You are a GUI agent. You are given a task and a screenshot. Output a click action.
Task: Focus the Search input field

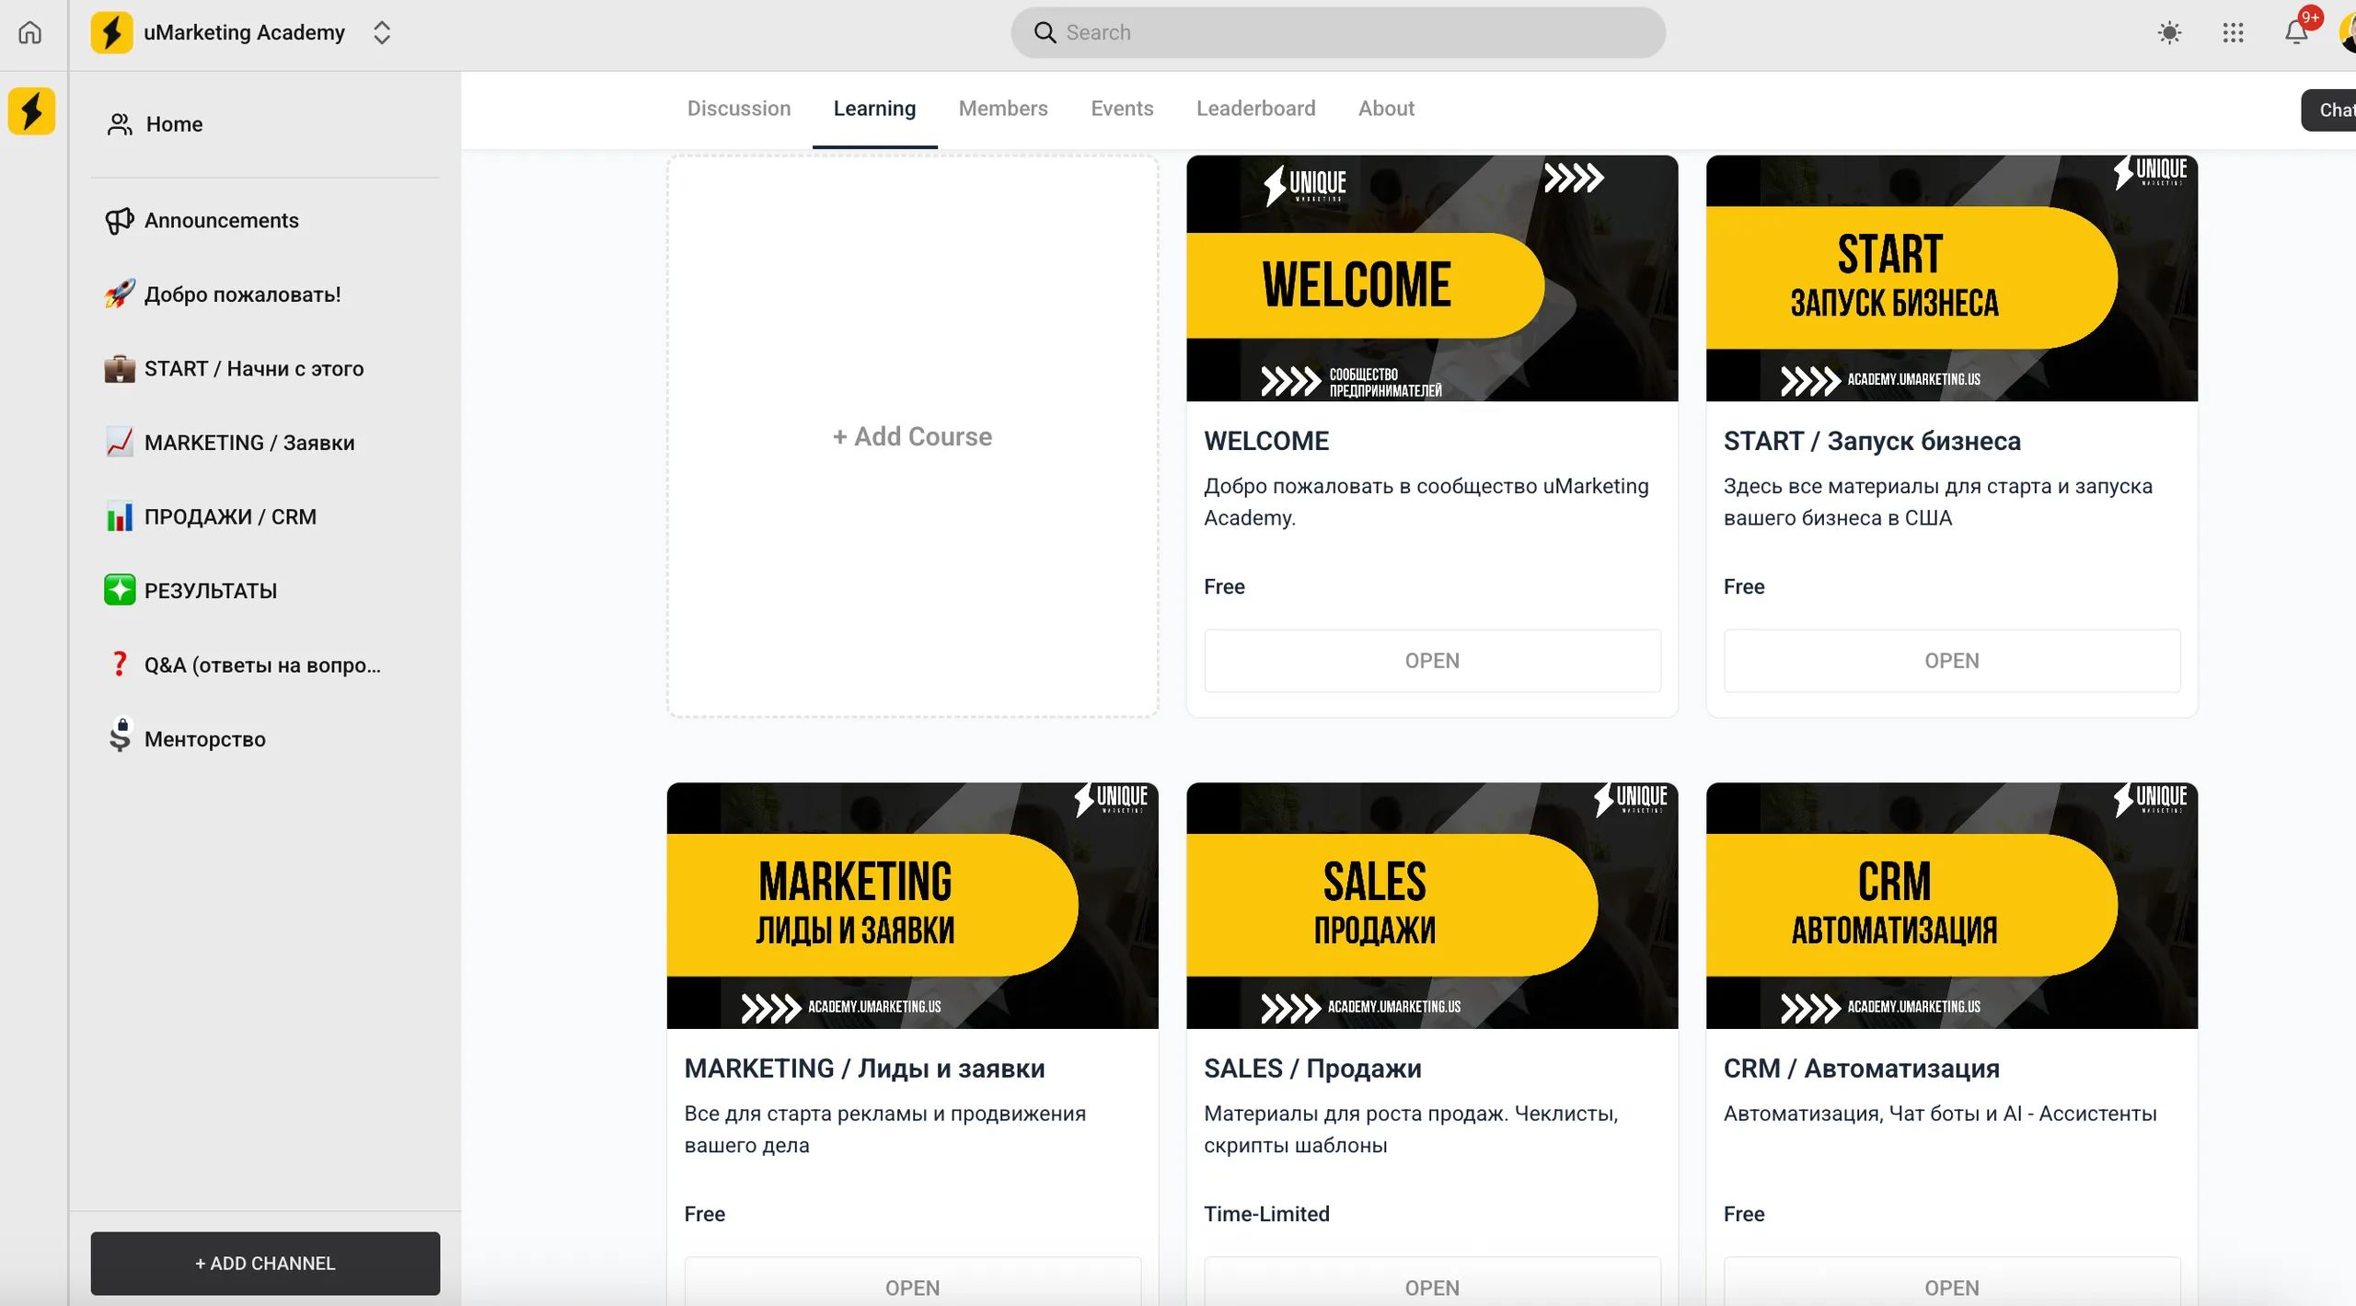(x=1338, y=33)
